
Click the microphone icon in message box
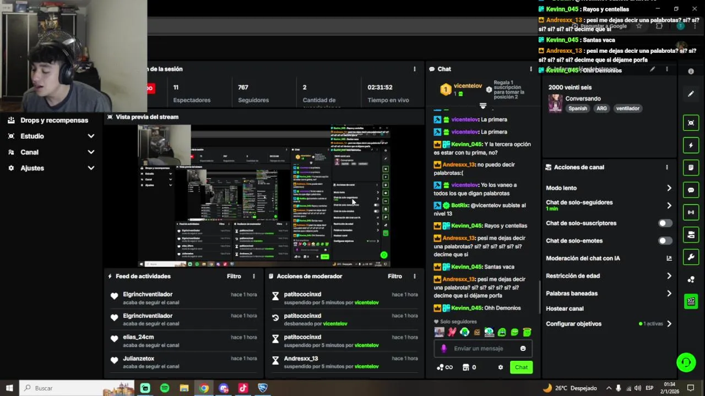tap(444, 348)
